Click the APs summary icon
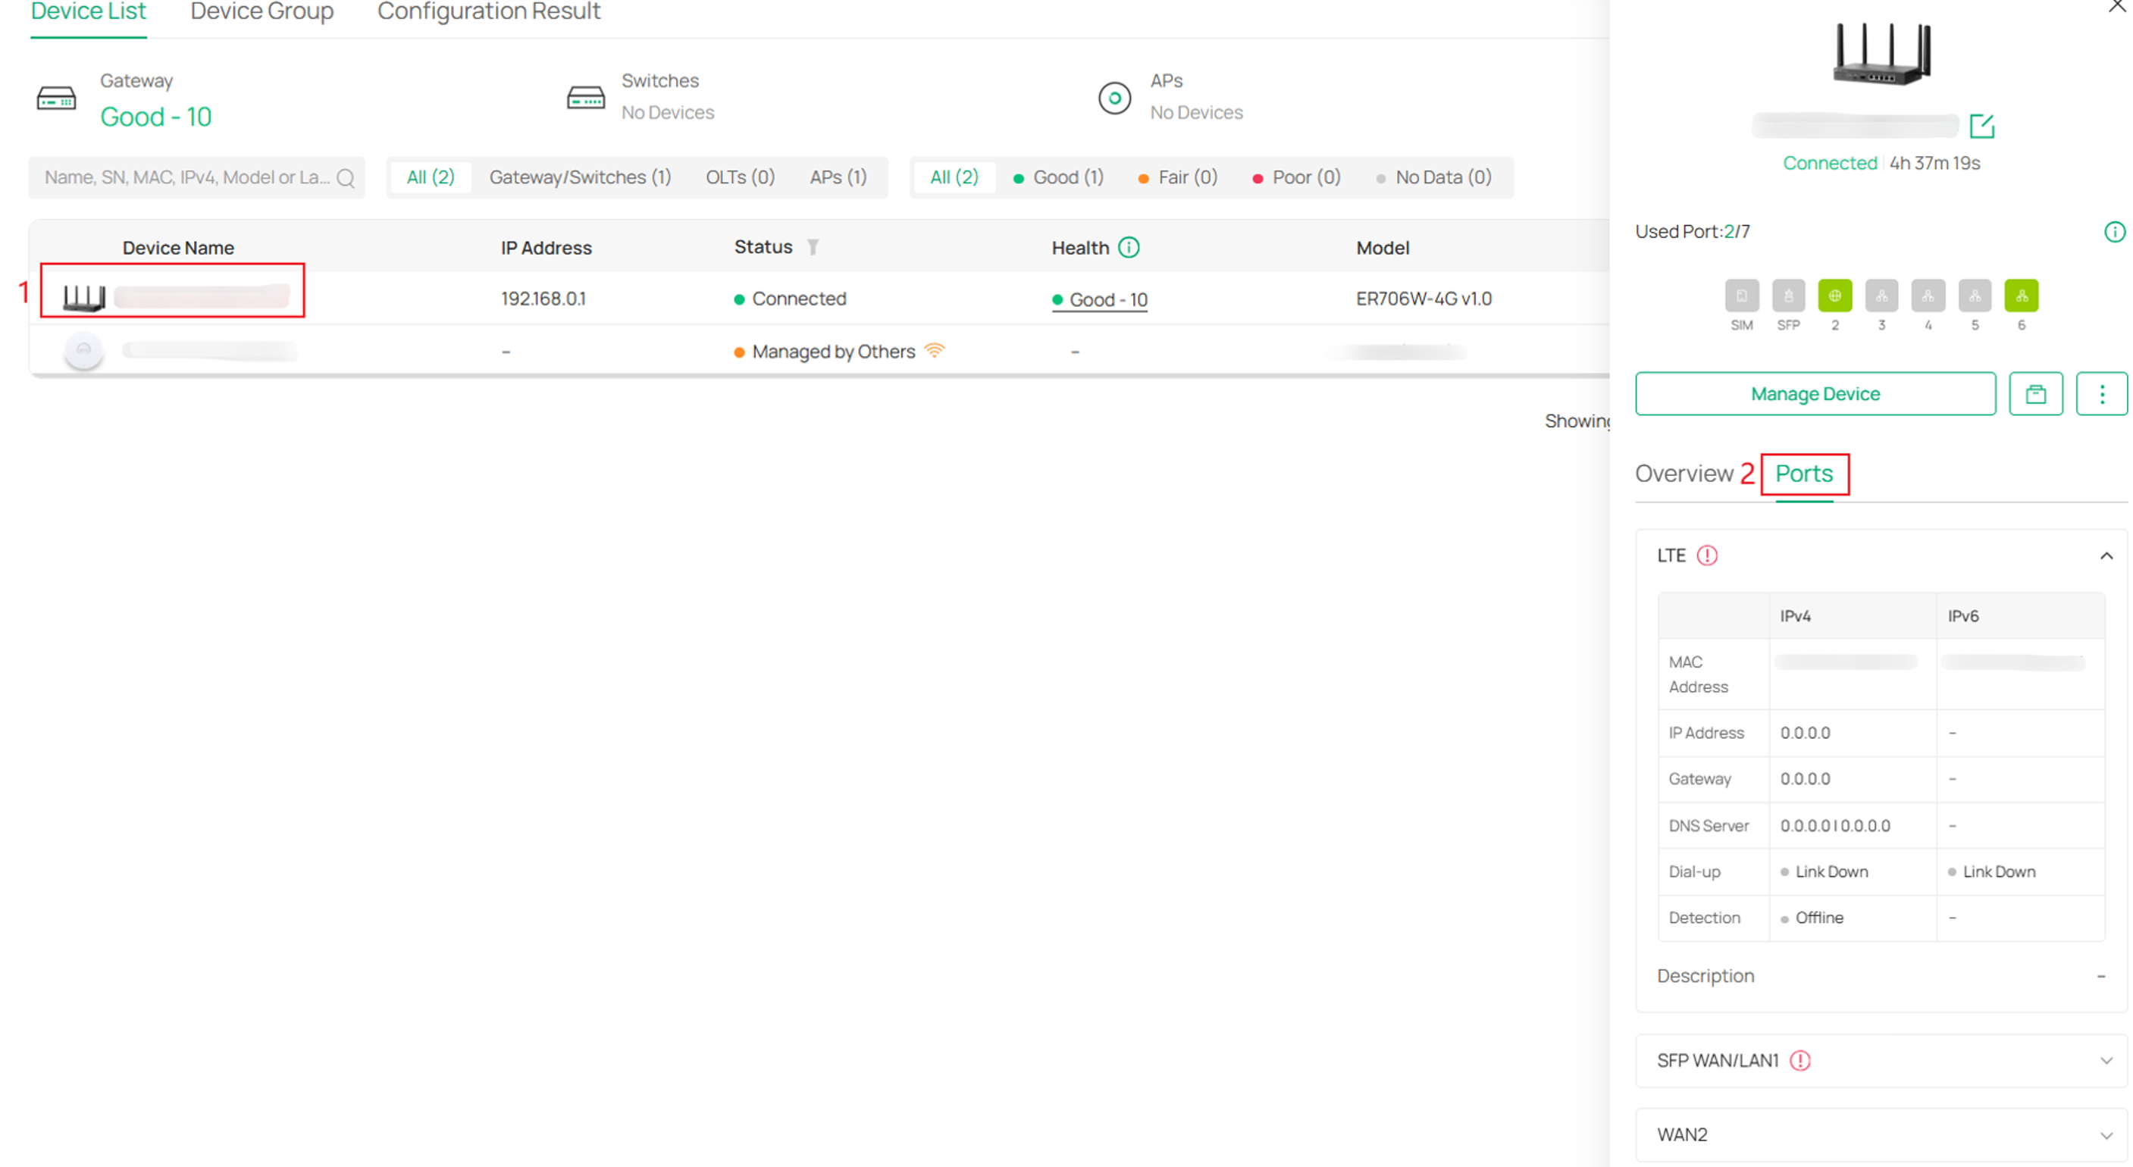The height and width of the screenshot is (1167, 2133). pyautogui.click(x=1114, y=99)
